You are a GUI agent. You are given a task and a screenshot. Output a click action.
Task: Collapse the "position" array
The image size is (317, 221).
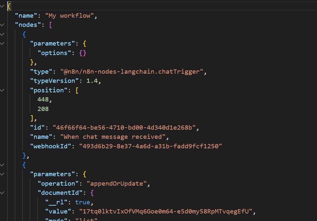[x=2, y=90]
